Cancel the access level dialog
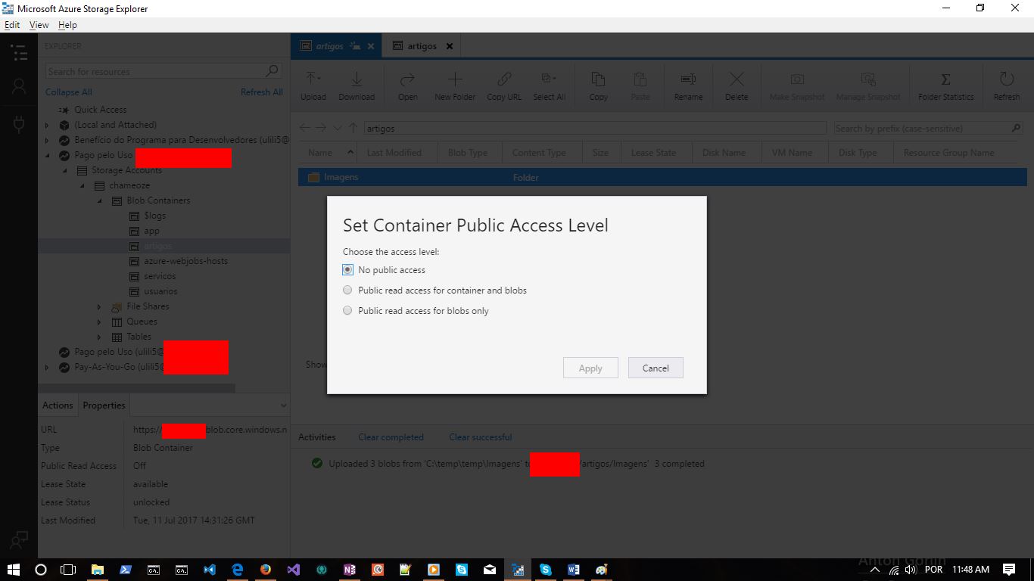This screenshot has width=1034, height=581. click(x=656, y=368)
